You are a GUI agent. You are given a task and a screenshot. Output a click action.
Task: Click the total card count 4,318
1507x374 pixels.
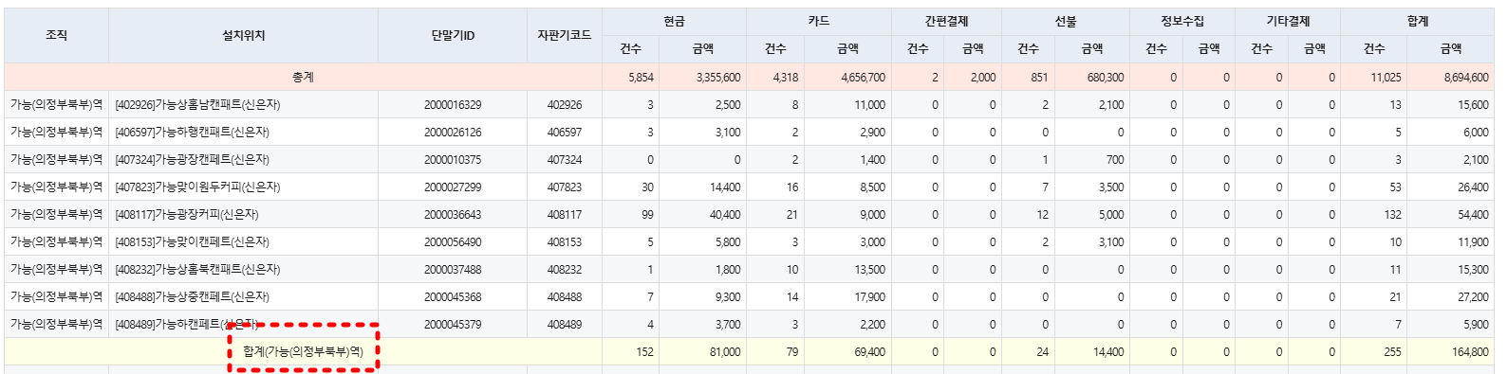pyautogui.click(x=786, y=78)
